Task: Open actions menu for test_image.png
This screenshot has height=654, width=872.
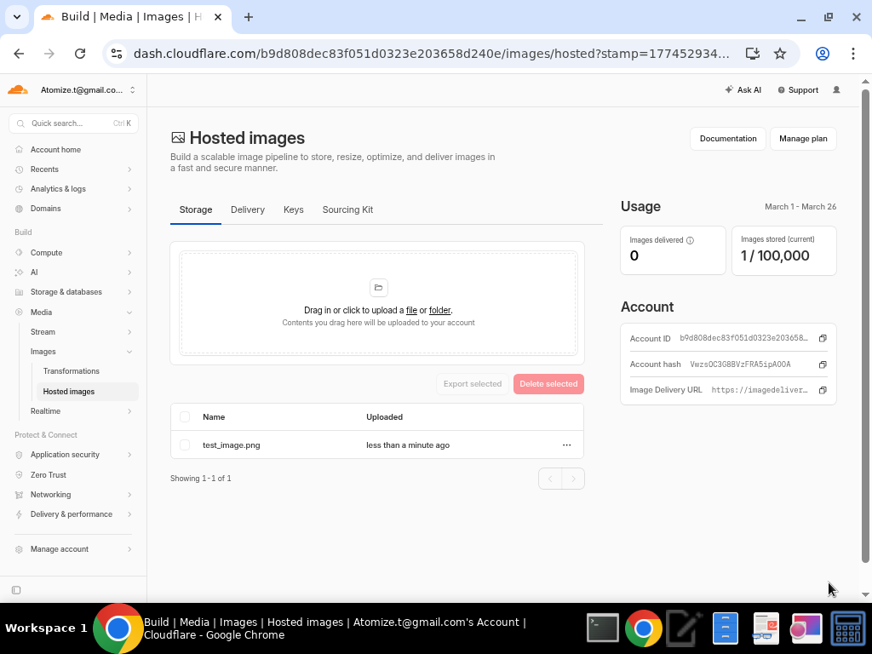Action: pos(566,445)
